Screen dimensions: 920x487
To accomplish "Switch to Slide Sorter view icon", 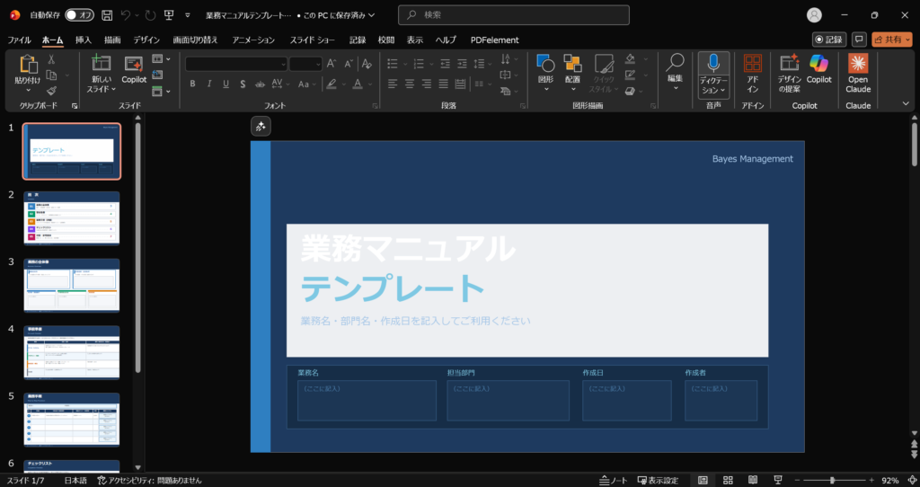I will tap(727, 481).
